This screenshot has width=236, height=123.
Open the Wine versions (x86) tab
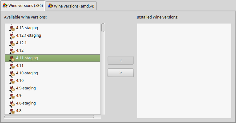click(x=23, y=6)
